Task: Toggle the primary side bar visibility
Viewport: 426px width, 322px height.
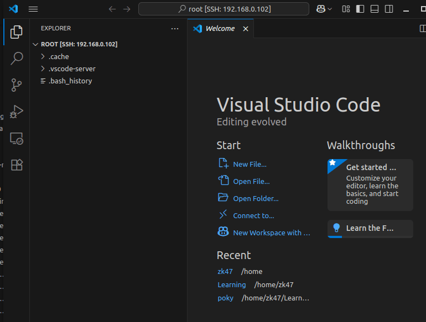Action: [360, 9]
